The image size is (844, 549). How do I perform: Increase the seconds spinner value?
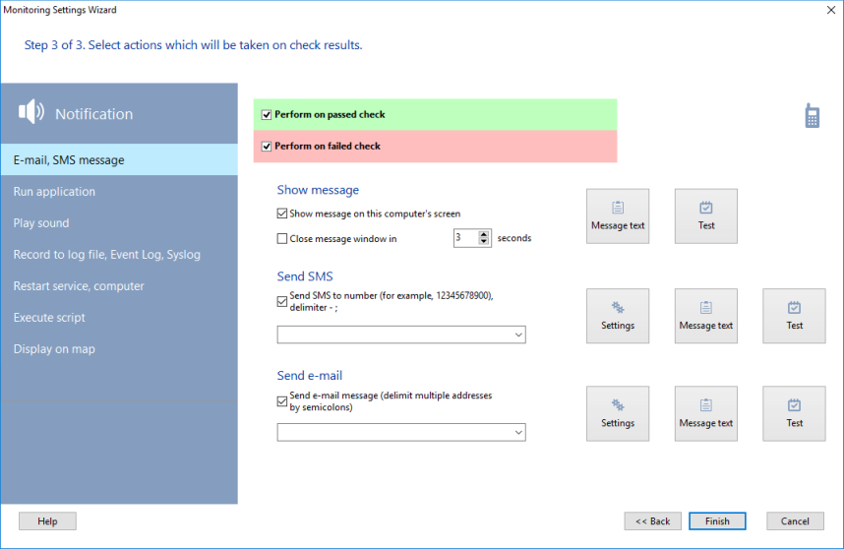pos(483,234)
